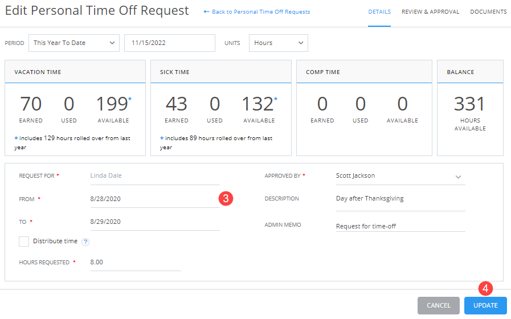Image resolution: width=511 pixels, height=319 pixels.
Task: Select the Vacation Time earned value 70
Action: 31,104
